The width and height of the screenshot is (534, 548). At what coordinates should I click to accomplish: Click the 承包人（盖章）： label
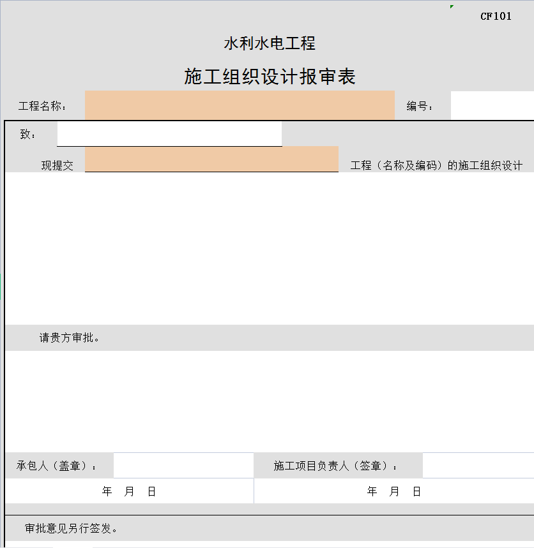click(56, 466)
